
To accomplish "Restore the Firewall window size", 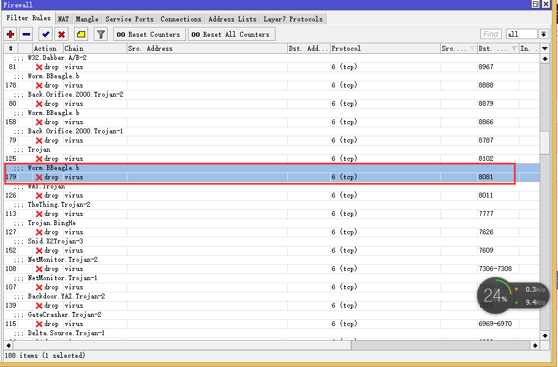I will [535, 4].
